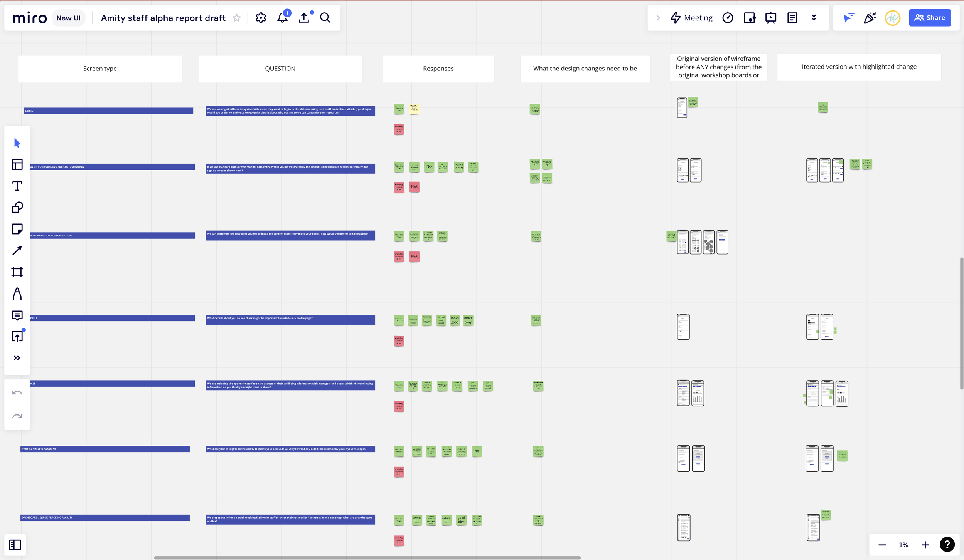Expand more tools in left toolbar
The image size is (964, 560).
(x=17, y=358)
